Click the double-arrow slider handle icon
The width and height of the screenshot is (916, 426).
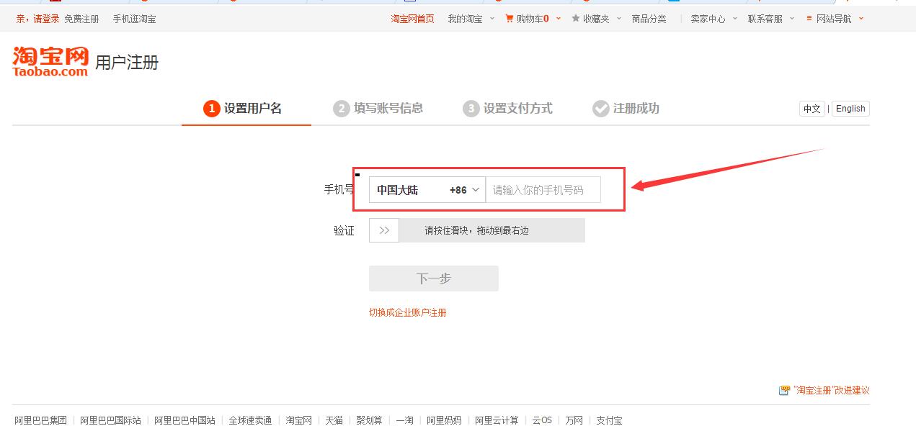[x=383, y=230]
